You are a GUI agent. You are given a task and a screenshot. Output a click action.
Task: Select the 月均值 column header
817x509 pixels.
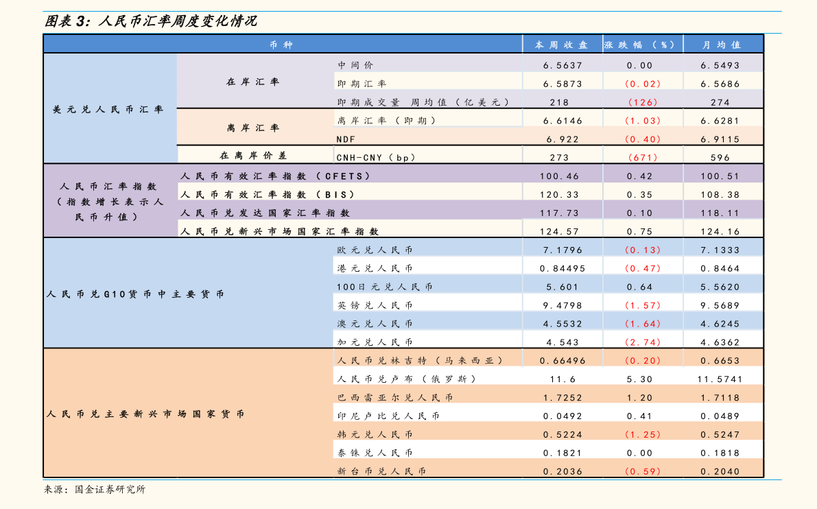click(722, 45)
